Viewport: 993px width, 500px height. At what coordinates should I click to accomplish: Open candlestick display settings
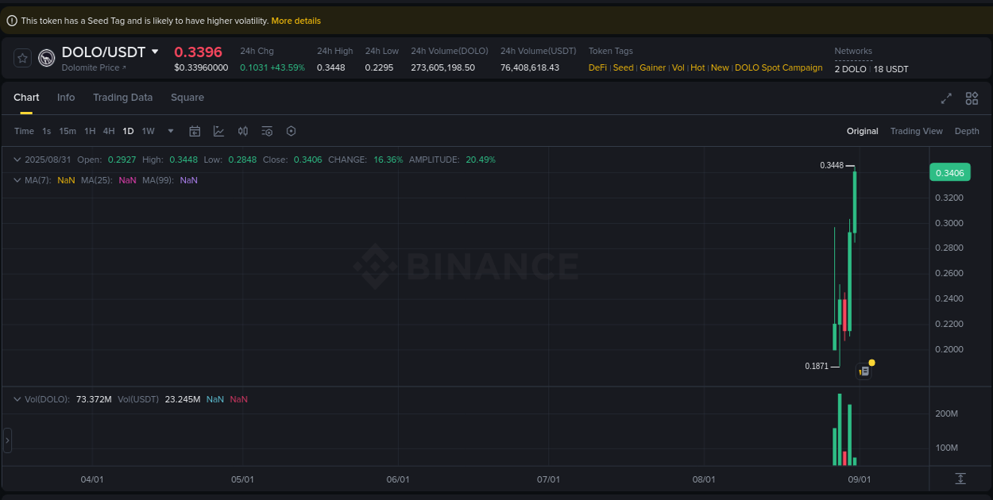[243, 131]
